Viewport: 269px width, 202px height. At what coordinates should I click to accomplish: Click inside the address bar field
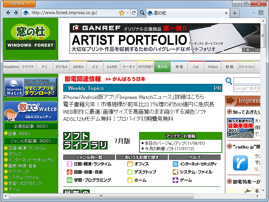(67, 12)
